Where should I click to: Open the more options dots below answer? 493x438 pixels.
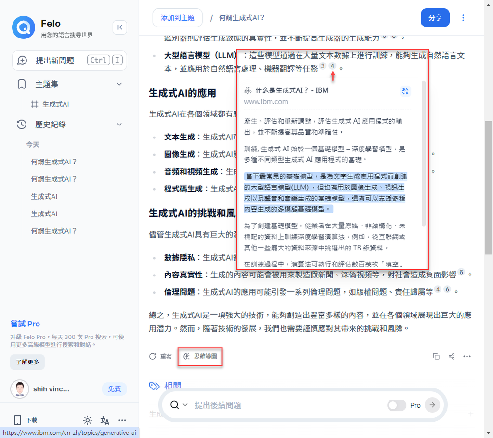467,356
